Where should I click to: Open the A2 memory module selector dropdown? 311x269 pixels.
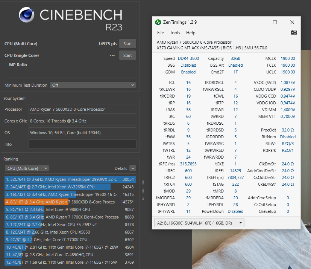[199, 223]
